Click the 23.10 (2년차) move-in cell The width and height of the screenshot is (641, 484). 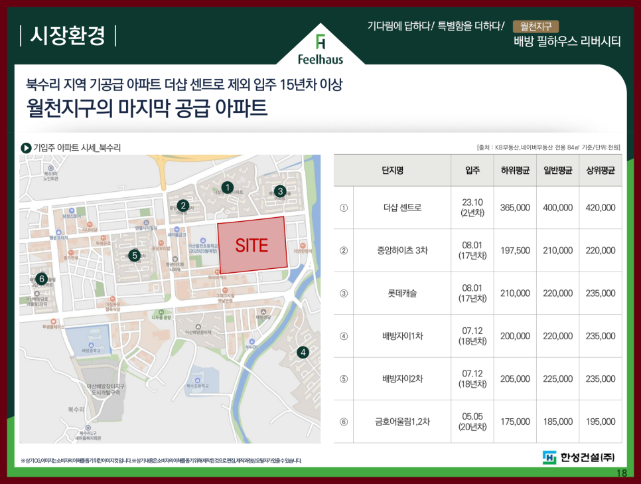472,207
